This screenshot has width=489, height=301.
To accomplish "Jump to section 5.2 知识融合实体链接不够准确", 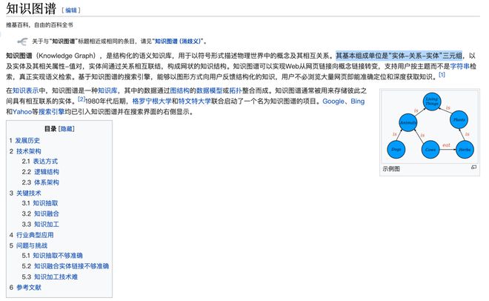I will click(65, 266).
